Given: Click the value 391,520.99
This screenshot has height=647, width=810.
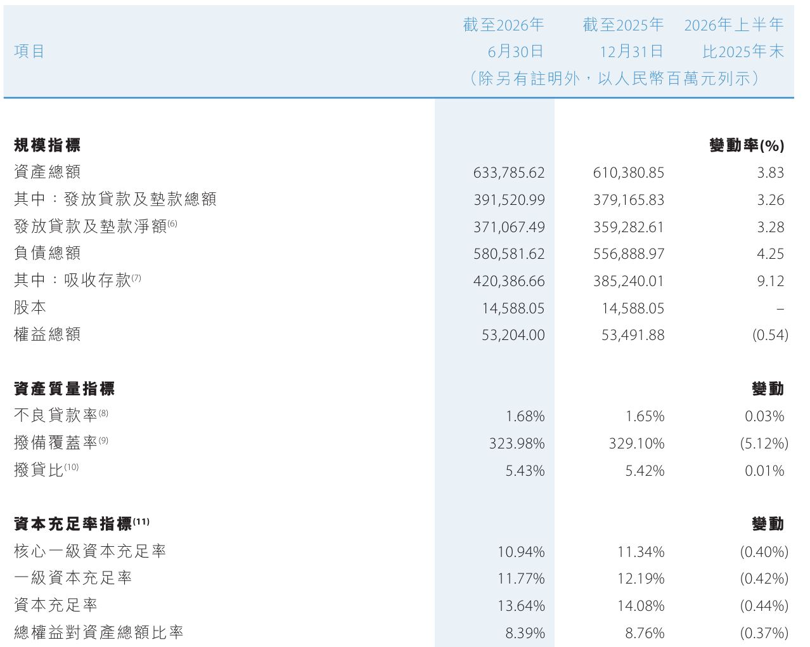Looking at the screenshot, I should (x=509, y=200).
